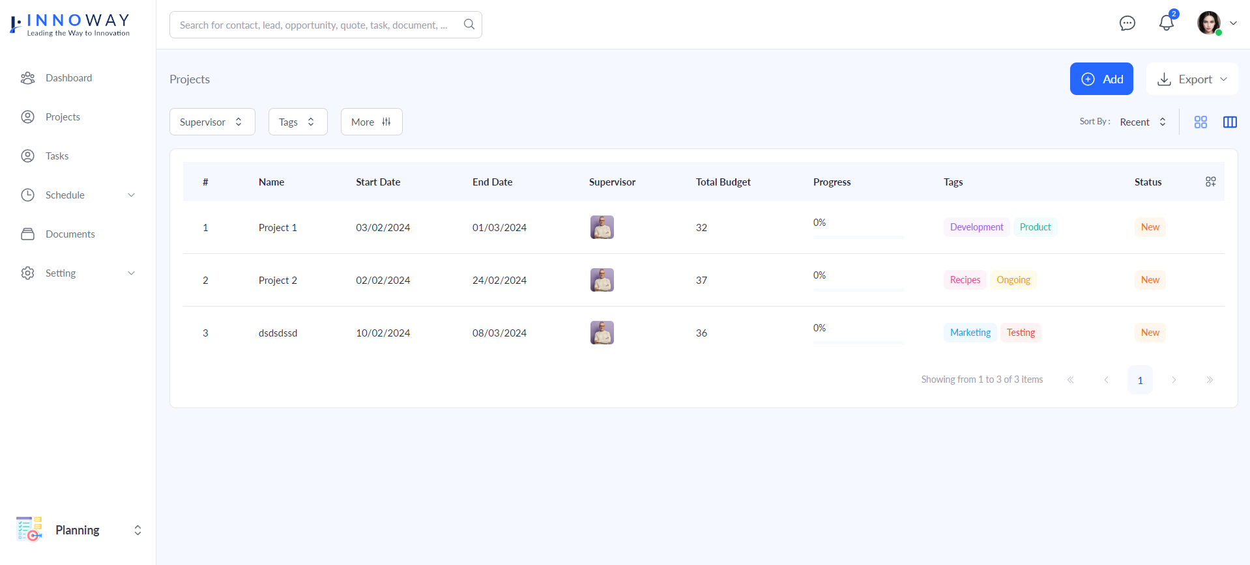
Task: Switch to grid view layout
Action: click(x=1200, y=122)
